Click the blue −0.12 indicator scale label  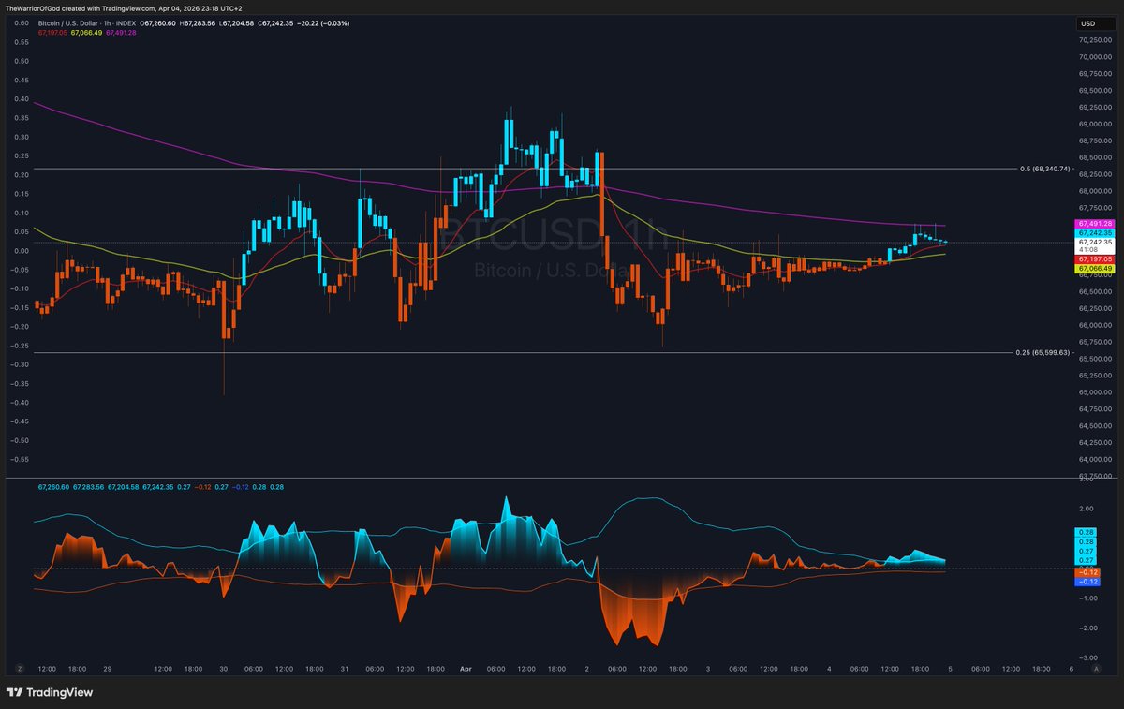pos(1088,582)
